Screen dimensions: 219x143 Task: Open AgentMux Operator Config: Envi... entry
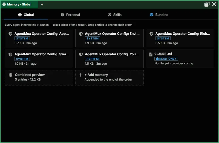(109, 38)
